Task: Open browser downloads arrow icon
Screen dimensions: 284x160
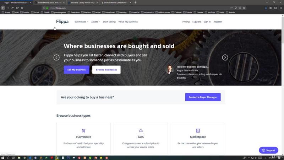Action: (x=266, y=8)
